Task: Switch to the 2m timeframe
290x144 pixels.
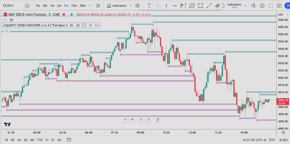Action: (59, 6)
